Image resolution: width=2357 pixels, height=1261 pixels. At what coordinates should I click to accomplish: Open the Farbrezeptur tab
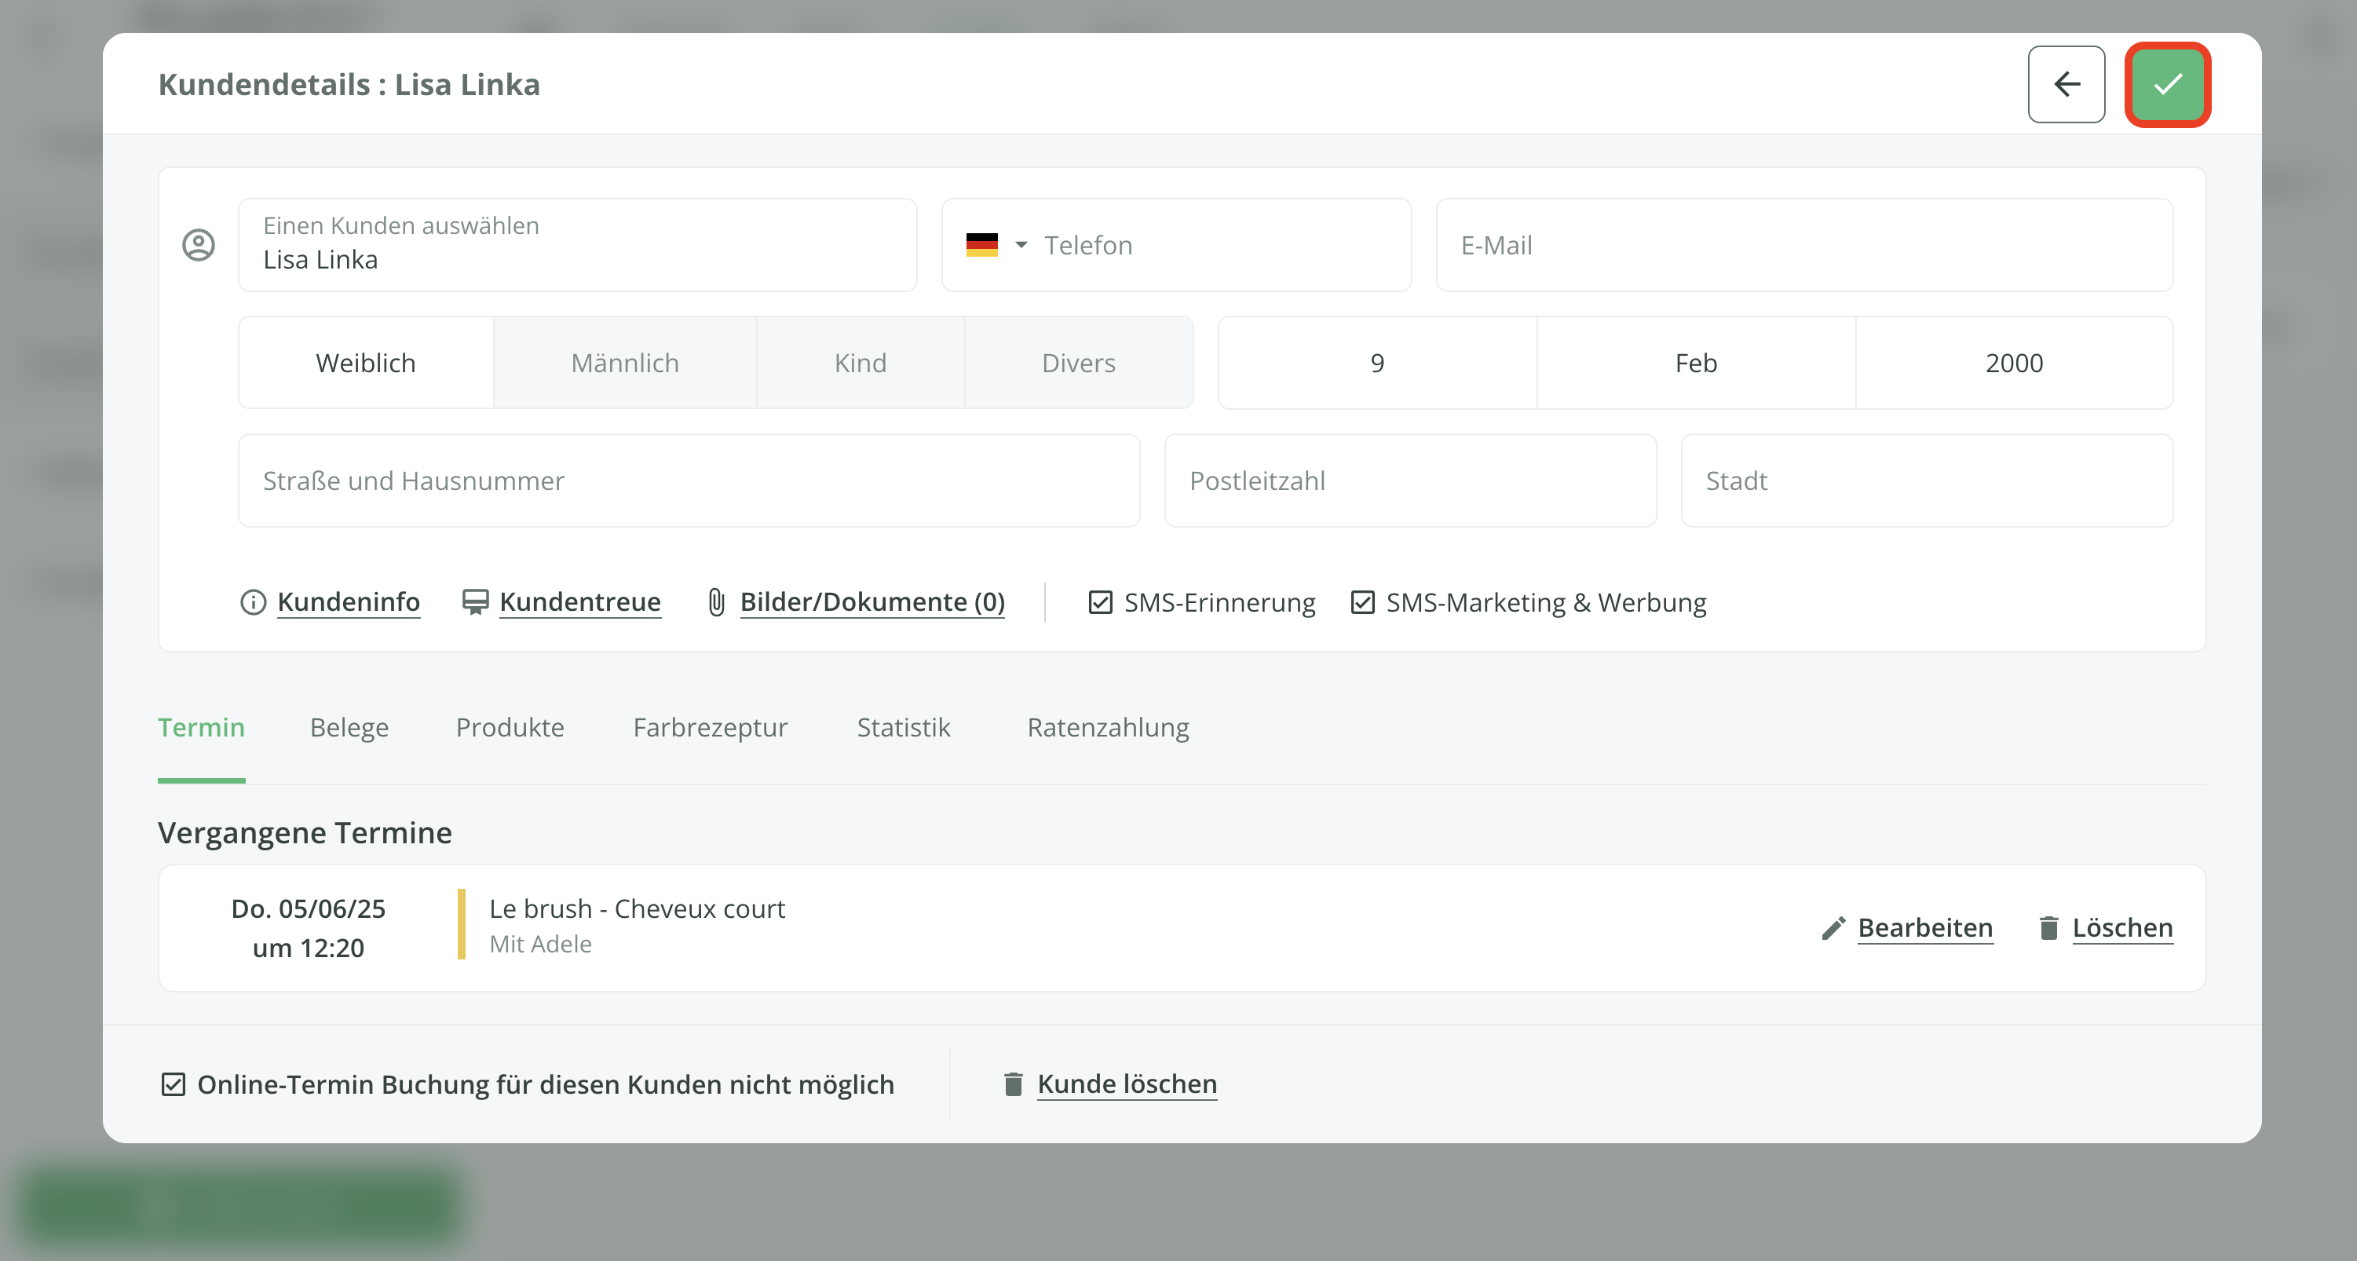coord(709,728)
